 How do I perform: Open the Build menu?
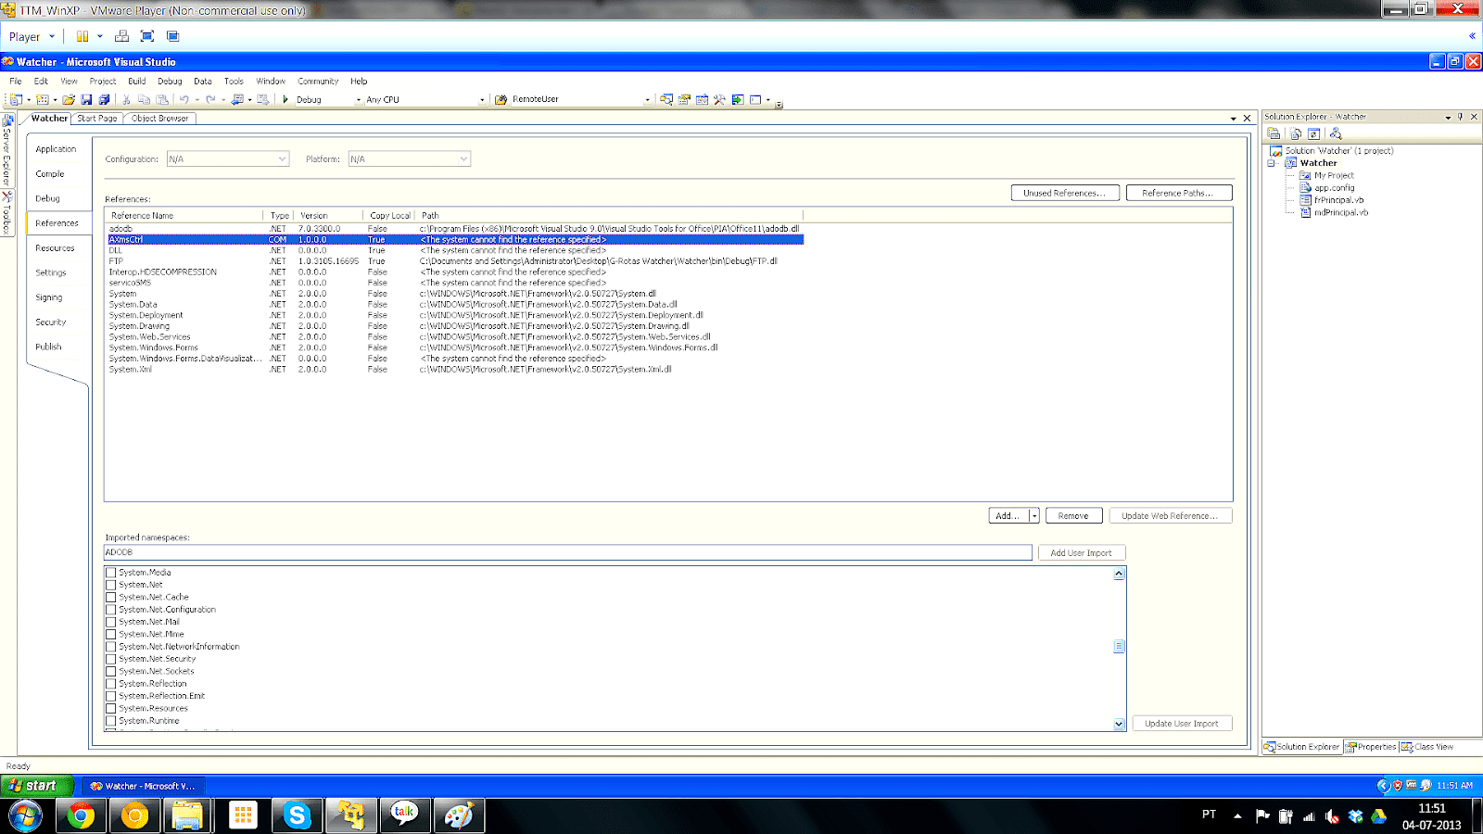click(136, 82)
